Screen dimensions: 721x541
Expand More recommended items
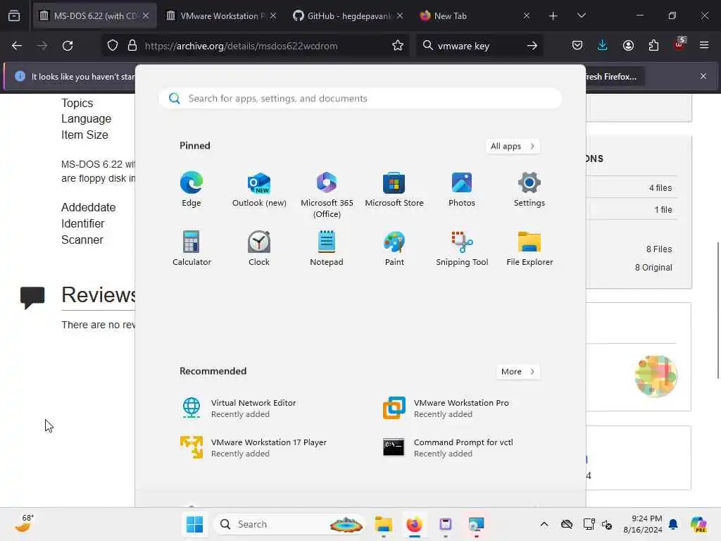518,372
